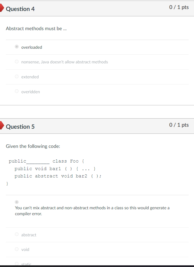The image size is (194, 267).
Task: Click the Question 5 heading
Action: [20, 126]
